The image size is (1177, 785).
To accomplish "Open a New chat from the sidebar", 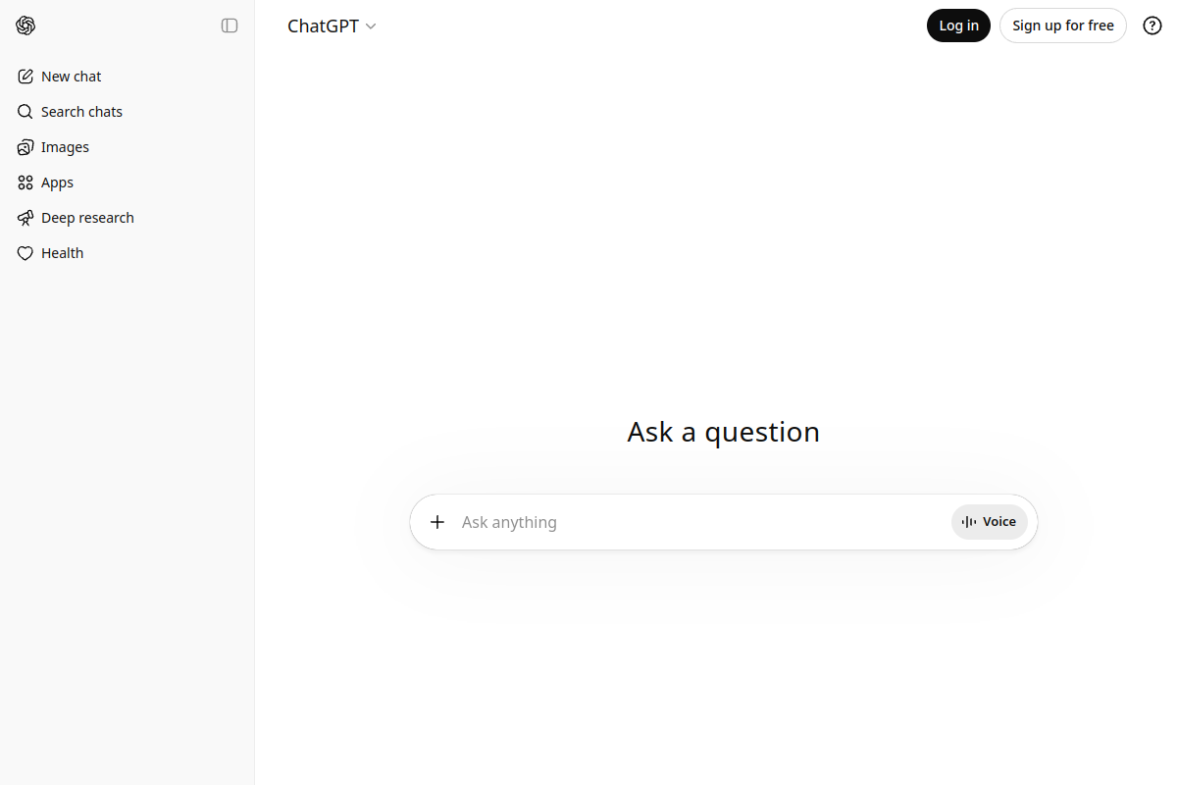I will click(x=70, y=76).
